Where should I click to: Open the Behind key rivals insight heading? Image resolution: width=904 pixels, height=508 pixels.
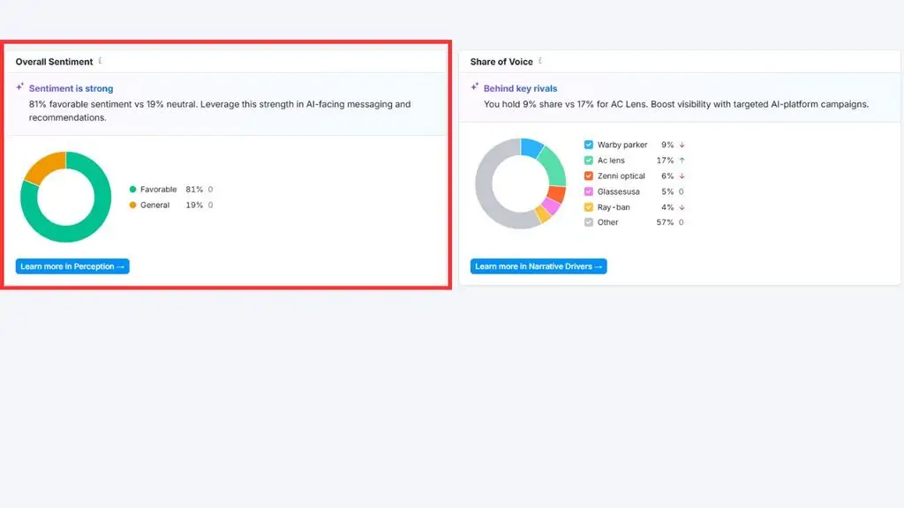point(520,88)
